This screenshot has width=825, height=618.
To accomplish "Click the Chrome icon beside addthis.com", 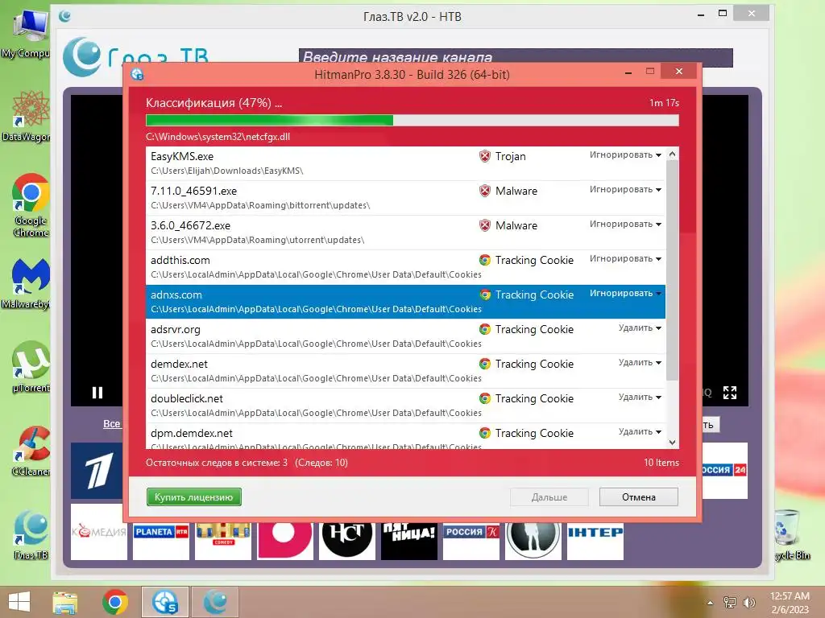I will (484, 260).
